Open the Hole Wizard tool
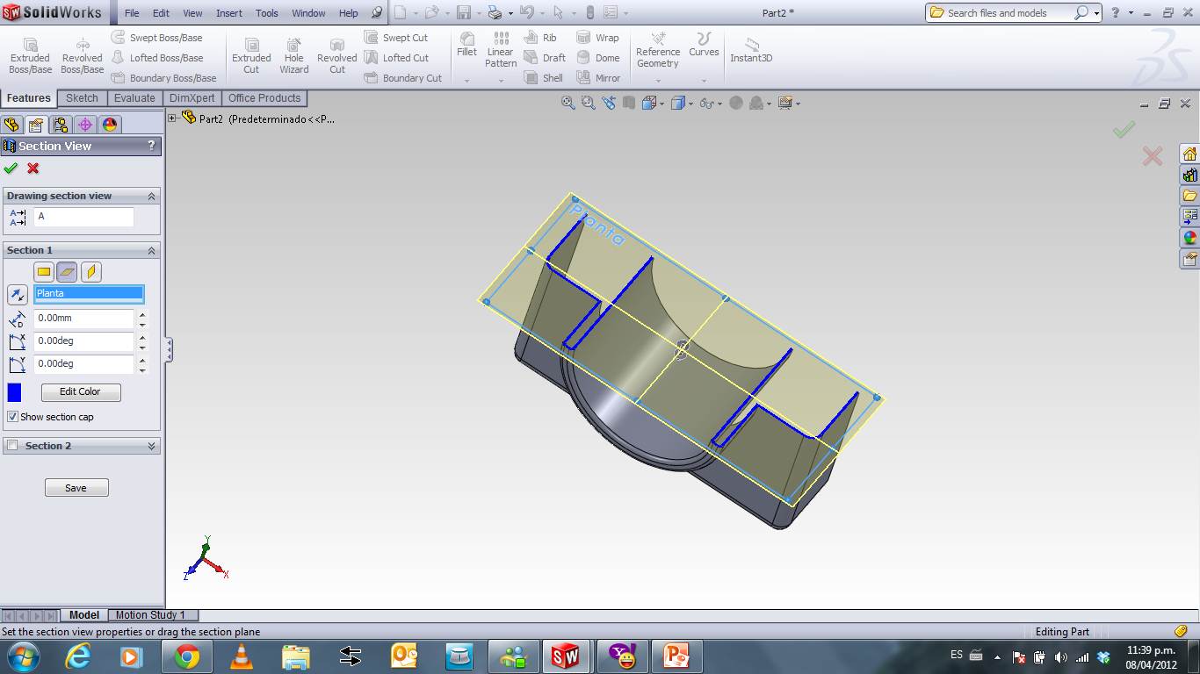Screen dimensions: 1200x674 click(293, 53)
